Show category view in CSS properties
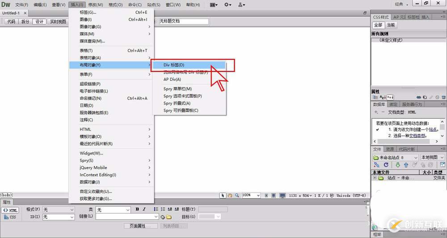This screenshot has height=238, width=447. coord(375,97)
